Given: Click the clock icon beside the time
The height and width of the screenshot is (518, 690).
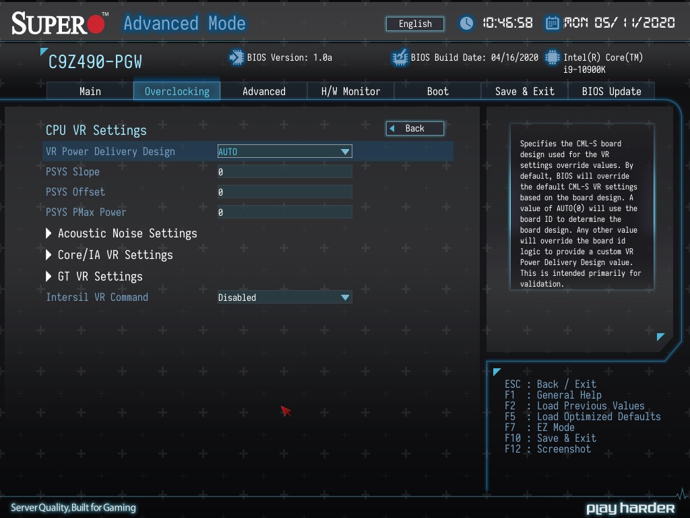Looking at the screenshot, I should (x=466, y=23).
